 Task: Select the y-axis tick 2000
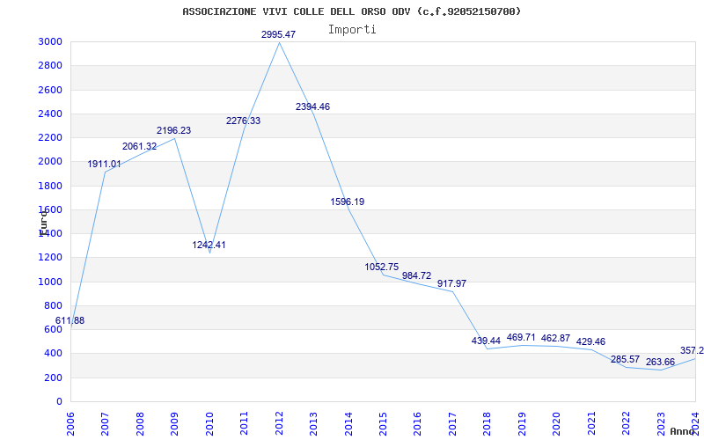pyautogui.click(x=50, y=162)
